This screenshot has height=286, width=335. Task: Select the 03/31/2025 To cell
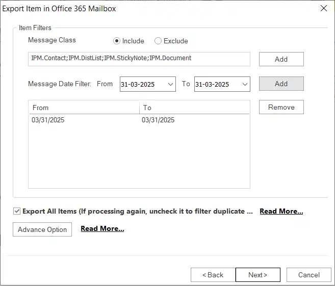tap(158, 120)
